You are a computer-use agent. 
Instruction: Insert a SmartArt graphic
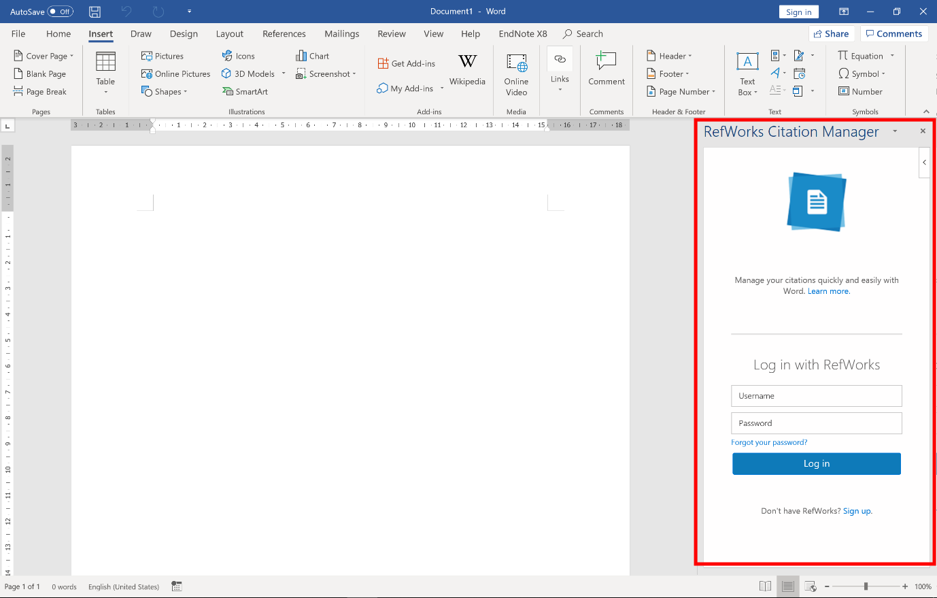(x=245, y=92)
